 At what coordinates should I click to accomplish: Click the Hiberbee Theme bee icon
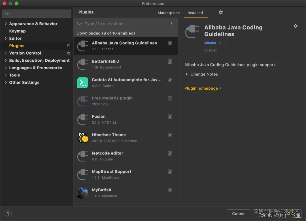click(x=83, y=138)
